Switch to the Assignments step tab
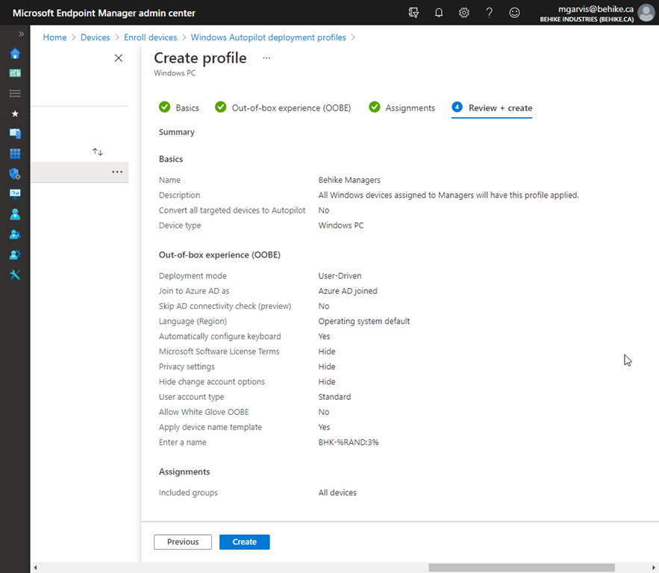 pos(409,107)
